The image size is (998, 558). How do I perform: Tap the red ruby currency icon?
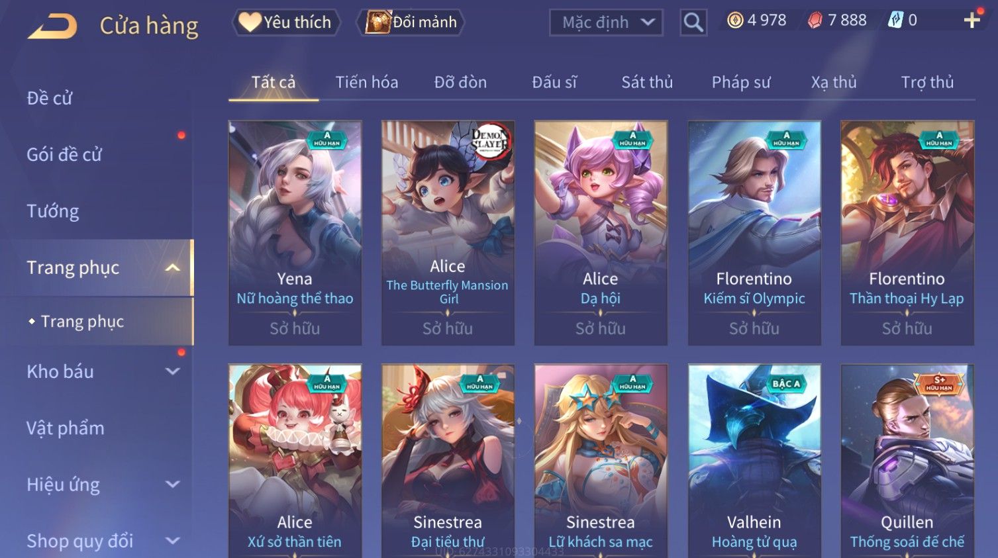(x=815, y=21)
